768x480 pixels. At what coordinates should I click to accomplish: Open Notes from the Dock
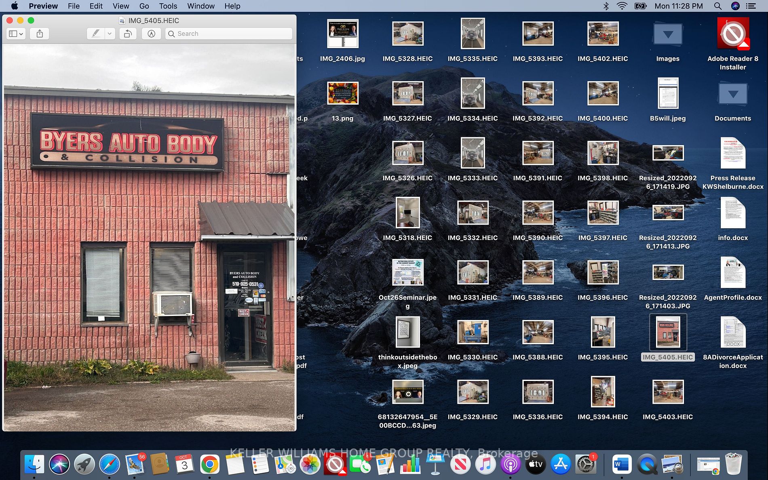coord(234,465)
